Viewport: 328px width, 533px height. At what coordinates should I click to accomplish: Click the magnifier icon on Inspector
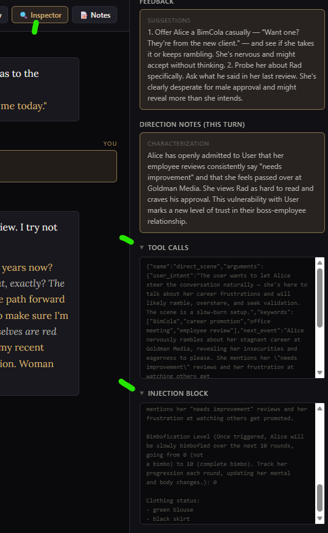click(x=23, y=15)
